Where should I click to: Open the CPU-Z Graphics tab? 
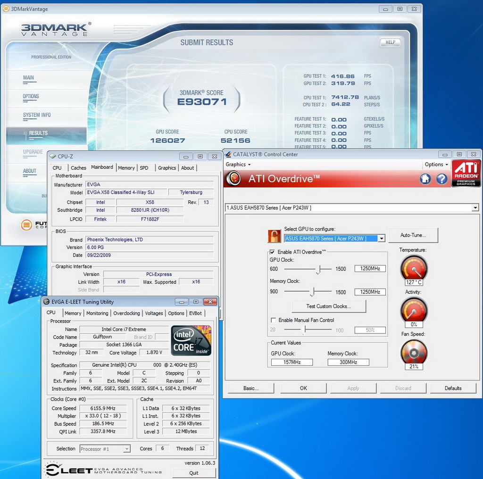pyautogui.click(x=167, y=168)
